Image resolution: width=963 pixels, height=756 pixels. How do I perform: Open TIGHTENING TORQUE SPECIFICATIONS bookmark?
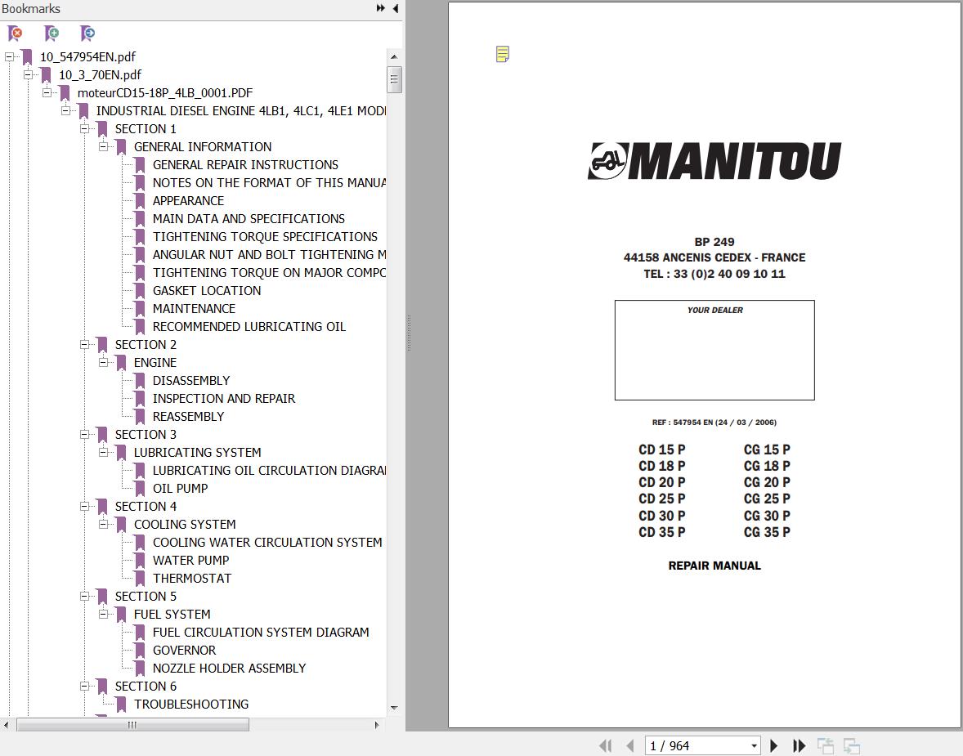[265, 236]
